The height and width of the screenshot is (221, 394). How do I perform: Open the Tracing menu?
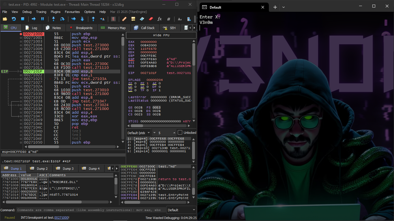(41, 12)
